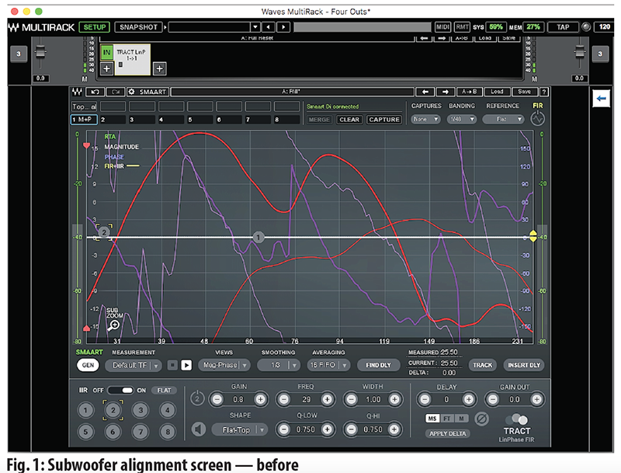Open plugin help question mark
The height and width of the screenshot is (473, 621).
click(x=544, y=92)
